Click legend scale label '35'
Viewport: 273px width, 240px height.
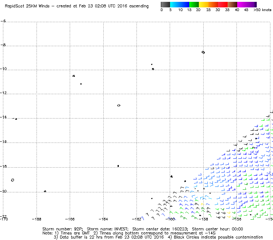coord(227,10)
